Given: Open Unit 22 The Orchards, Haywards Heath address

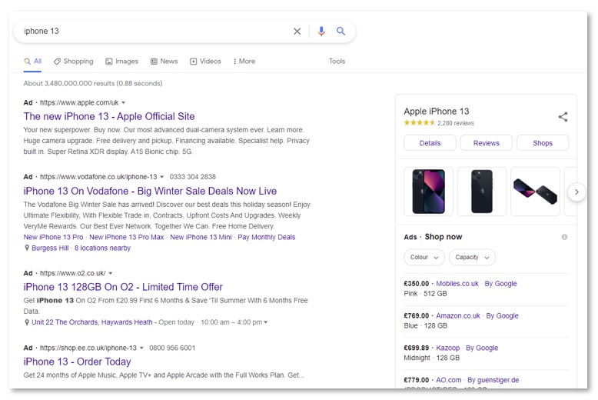Looking at the screenshot, I should 92,322.
